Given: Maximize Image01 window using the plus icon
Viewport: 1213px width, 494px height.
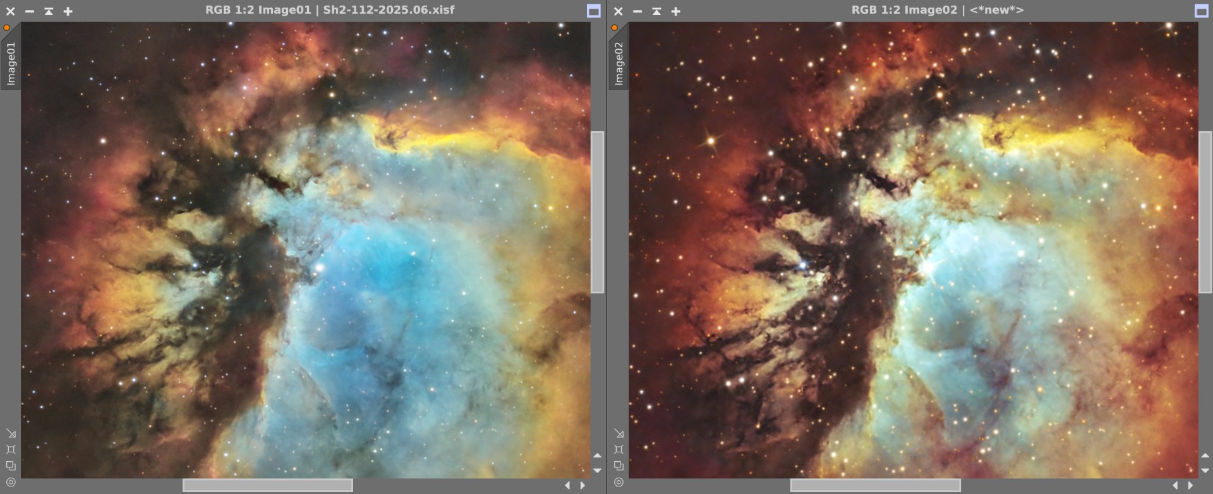Looking at the screenshot, I should [x=68, y=11].
